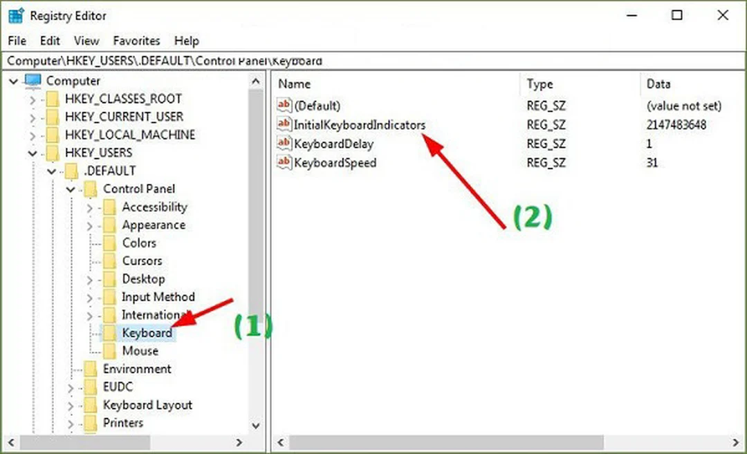
Task: Click the EUDC folder icon
Action: 91,387
